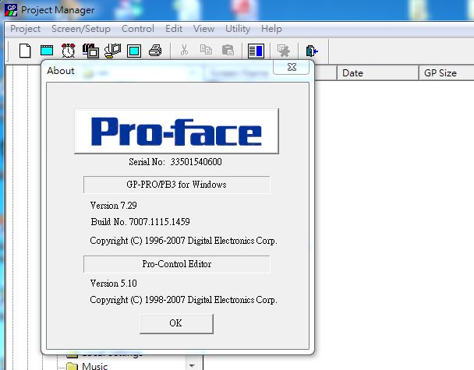Click the scissors Cut icon

184,51
